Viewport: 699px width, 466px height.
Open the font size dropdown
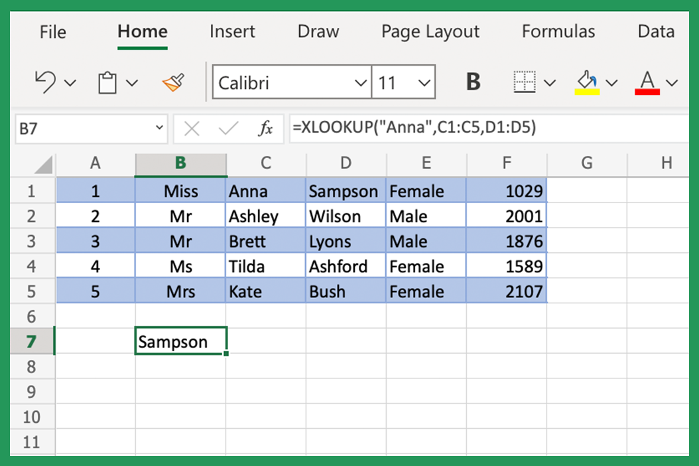423,82
